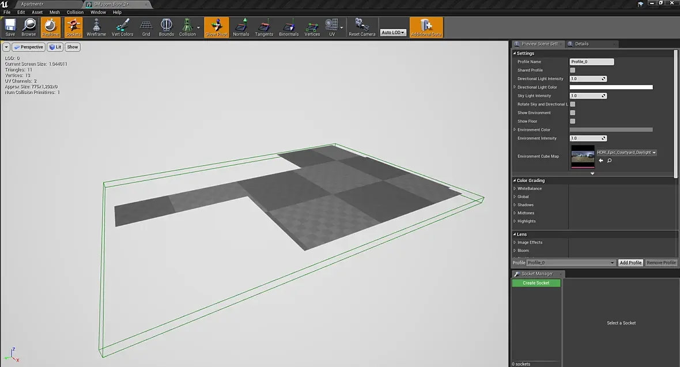
Task: Toggle the Grid toolbar icon
Action: pyautogui.click(x=146, y=27)
